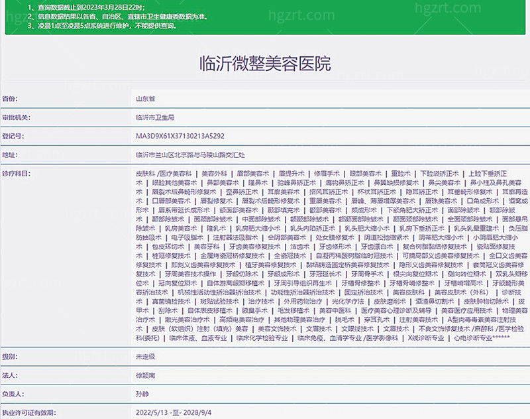Click 美容外科 in treatment subjects
Screen dimensions: 530x419
coord(214,174)
